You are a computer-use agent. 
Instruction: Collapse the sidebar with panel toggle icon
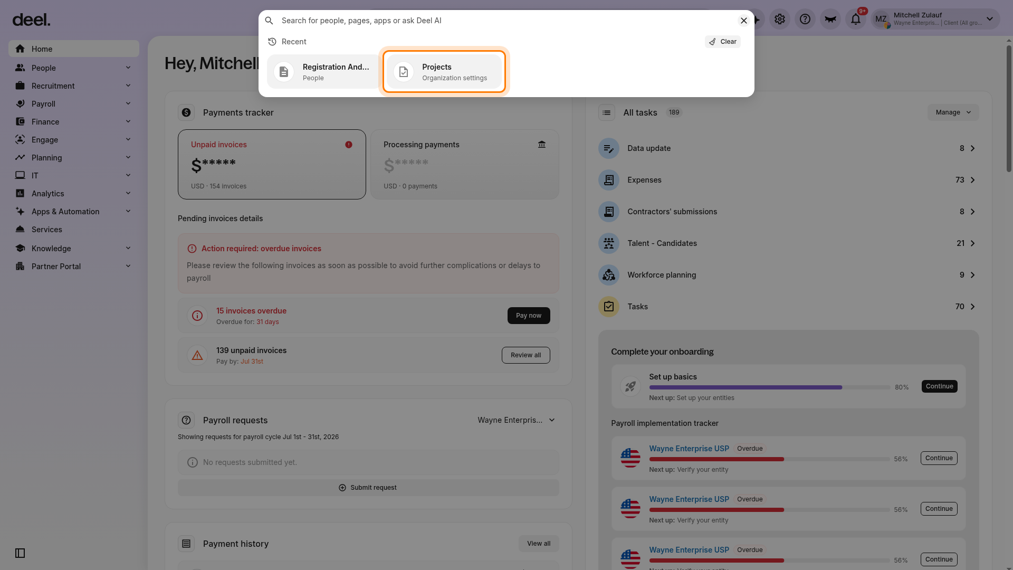point(20,553)
